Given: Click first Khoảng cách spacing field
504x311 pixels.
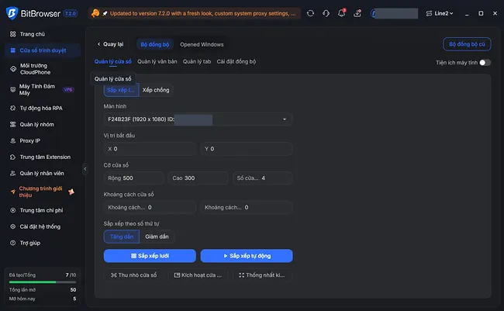Looking at the screenshot, I should 150,207.
